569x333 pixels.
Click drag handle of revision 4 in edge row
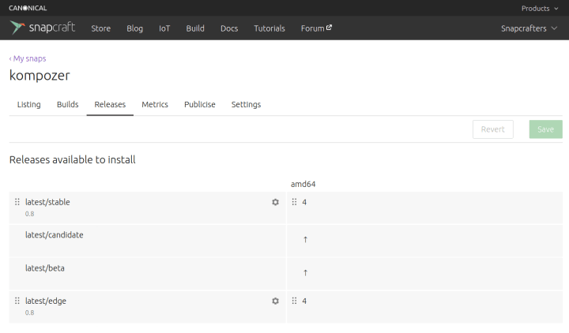(x=294, y=301)
